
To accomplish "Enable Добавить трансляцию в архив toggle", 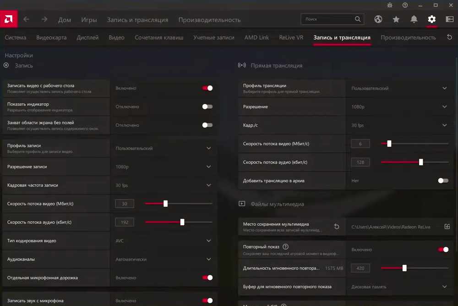I will pyautogui.click(x=443, y=180).
